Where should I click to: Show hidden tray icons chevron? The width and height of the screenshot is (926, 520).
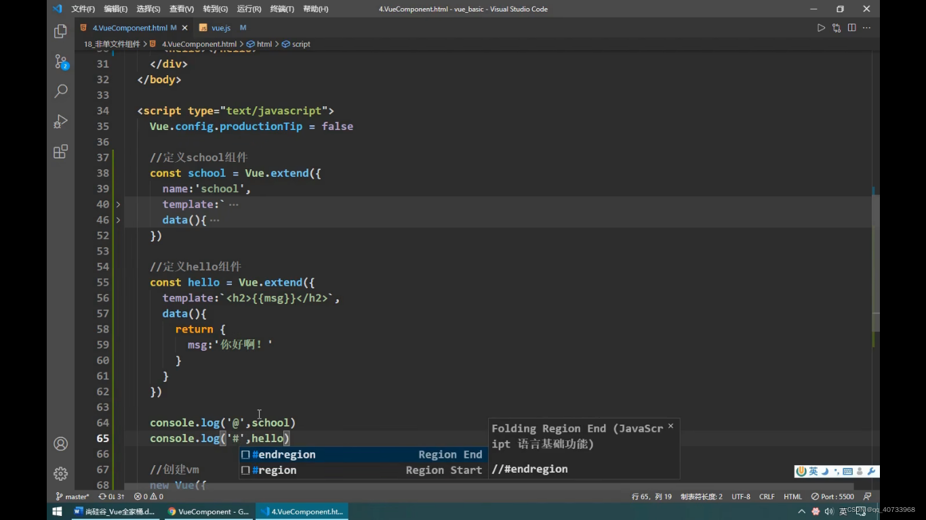click(801, 511)
